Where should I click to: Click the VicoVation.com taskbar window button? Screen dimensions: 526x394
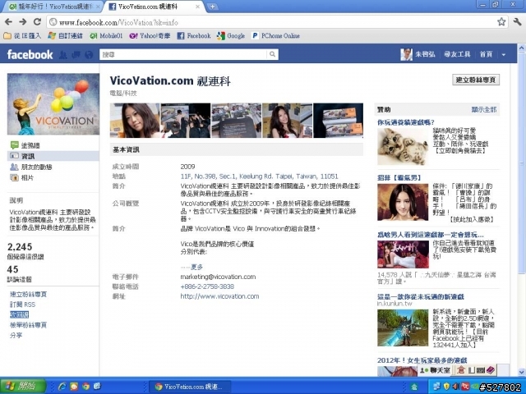(190, 387)
